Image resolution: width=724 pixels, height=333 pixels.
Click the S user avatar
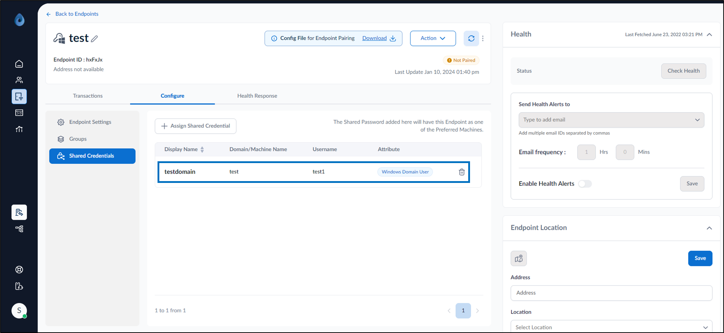click(x=19, y=311)
